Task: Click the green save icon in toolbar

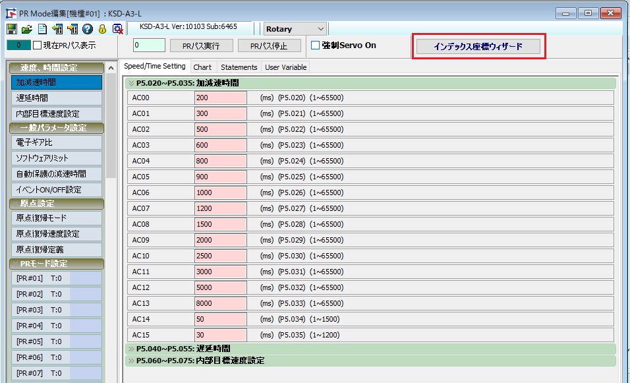Action: point(11,29)
